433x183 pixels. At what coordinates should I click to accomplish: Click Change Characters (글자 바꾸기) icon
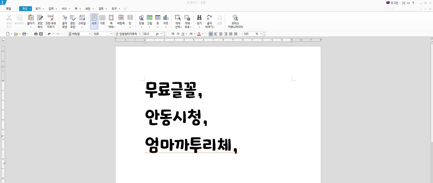(209, 18)
